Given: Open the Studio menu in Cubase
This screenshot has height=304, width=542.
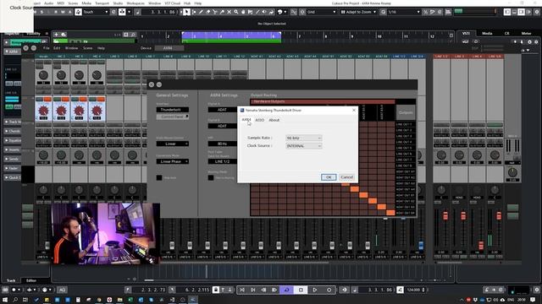Looking at the screenshot, I should [x=118, y=3].
